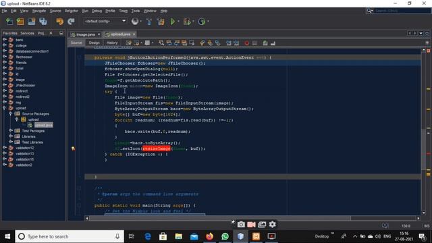This screenshot has height=243, width=432.
Task: Open WhatsApp from the taskbar
Action: 225,236
